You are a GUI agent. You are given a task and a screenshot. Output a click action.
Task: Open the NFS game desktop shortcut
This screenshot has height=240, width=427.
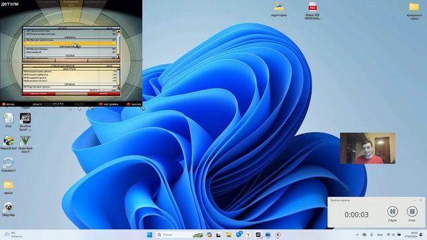(x=25, y=121)
